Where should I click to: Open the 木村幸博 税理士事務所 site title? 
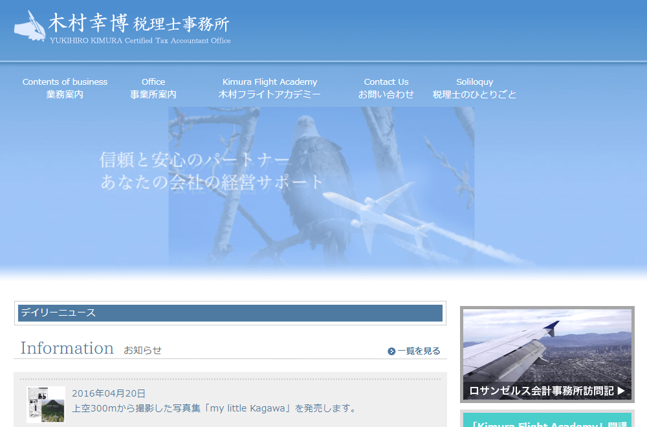[x=139, y=28]
